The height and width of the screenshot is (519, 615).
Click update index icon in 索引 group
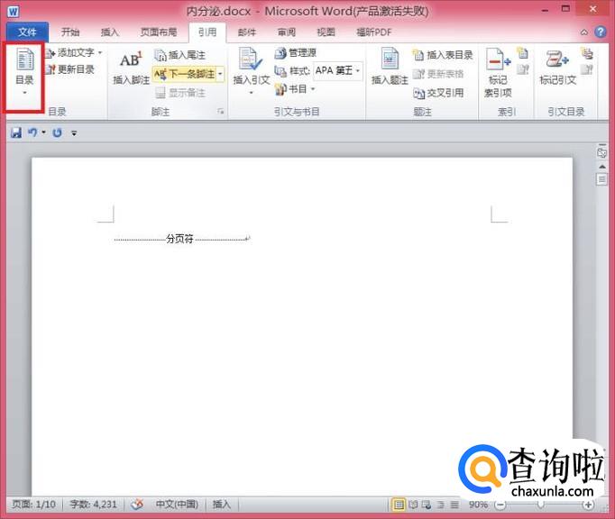tap(522, 69)
